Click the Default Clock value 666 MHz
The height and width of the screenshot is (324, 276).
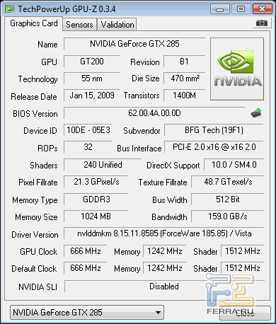(x=86, y=268)
